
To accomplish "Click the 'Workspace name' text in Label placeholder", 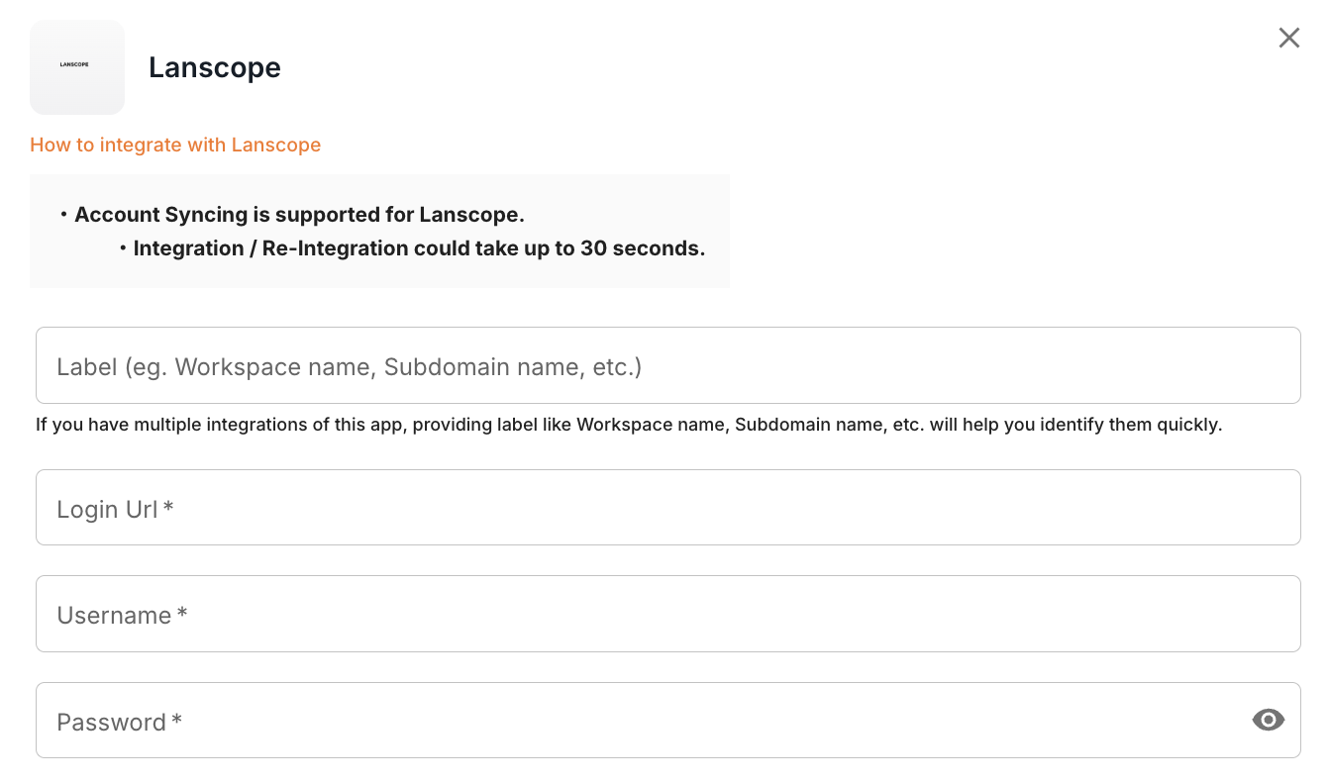I will point(275,367).
